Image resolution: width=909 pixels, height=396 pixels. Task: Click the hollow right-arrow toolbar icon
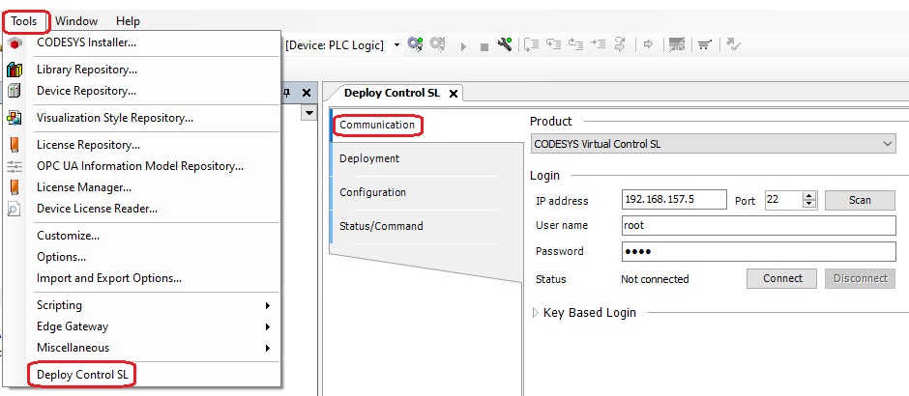(x=649, y=44)
